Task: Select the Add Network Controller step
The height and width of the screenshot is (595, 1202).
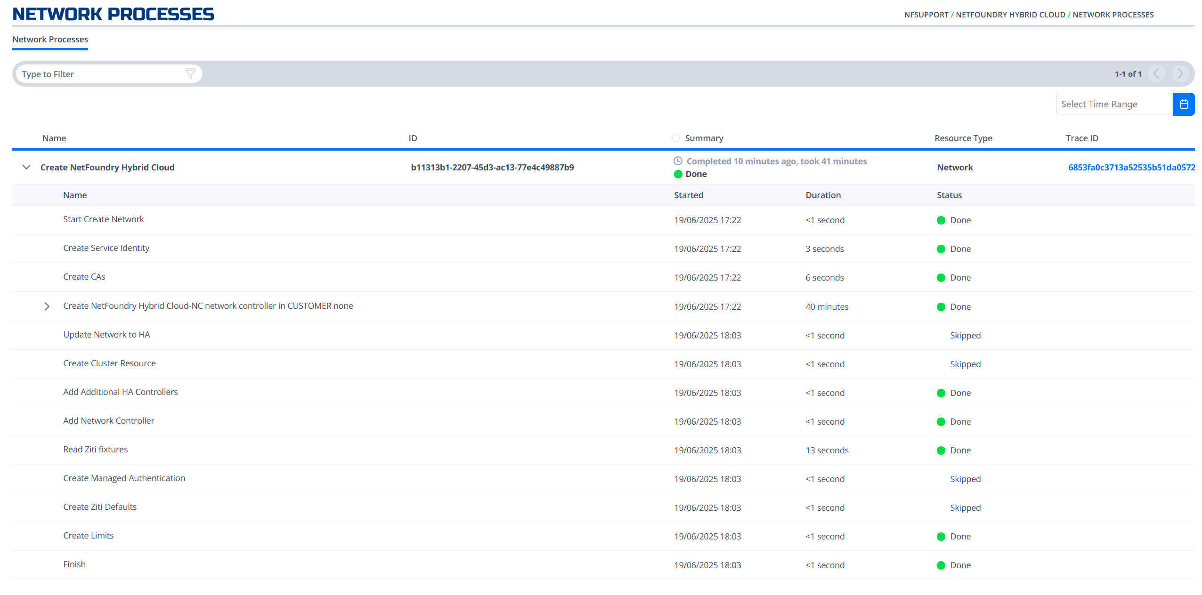Action: 108,421
